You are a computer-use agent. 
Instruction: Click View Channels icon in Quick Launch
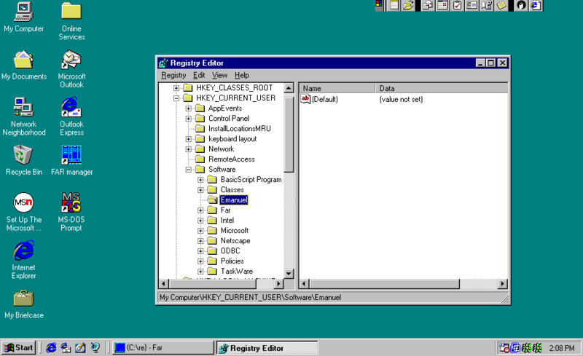coord(95,348)
